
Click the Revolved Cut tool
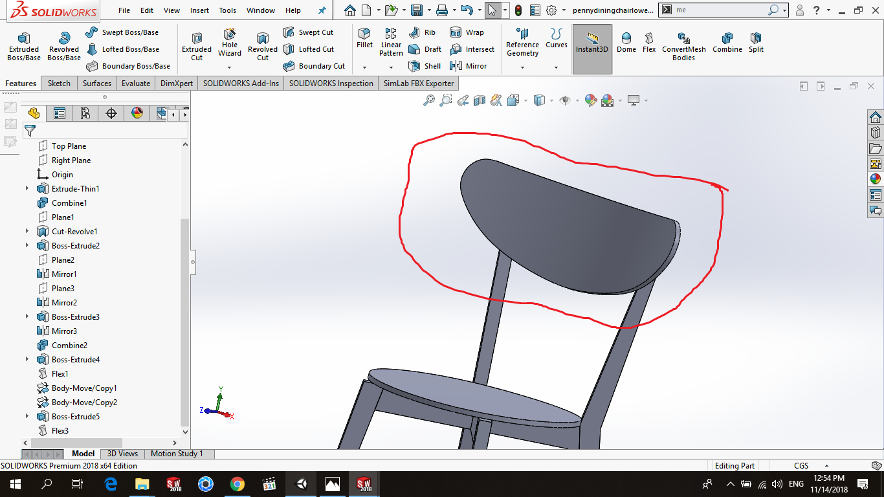(x=262, y=47)
